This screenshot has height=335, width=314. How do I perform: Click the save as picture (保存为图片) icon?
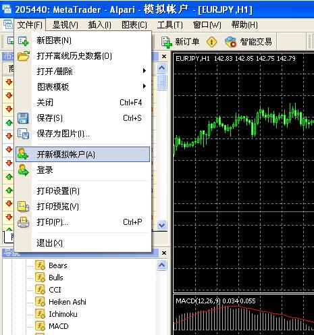pyautogui.click(x=23, y=134)
